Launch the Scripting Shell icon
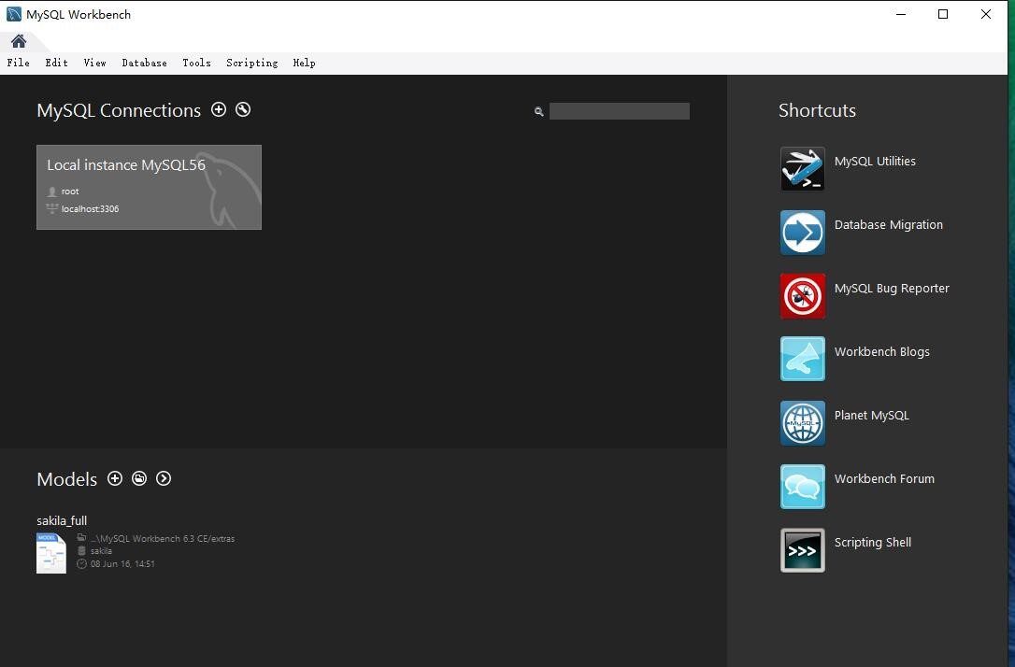The width and height of the screenshot is (1015, 667). pyautogui.click(x=802, y=550)
